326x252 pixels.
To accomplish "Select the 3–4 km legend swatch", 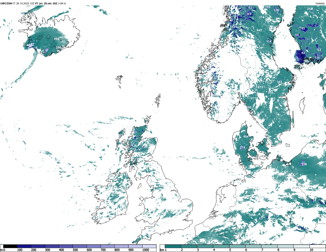I will tap(205, 246).
